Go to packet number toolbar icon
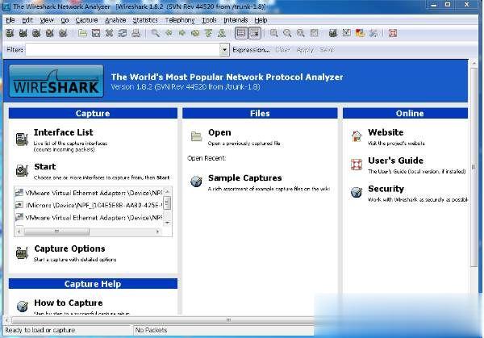Screen dimensions: 484x338 (195, 33)
